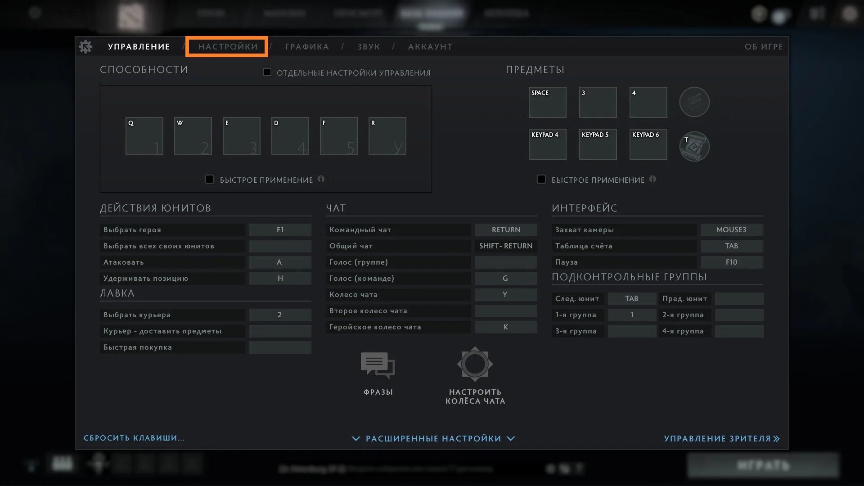Open Настроить колёса чата wheel icon
Viewport: 864px width, 486px height.
(x=475, y=364)
